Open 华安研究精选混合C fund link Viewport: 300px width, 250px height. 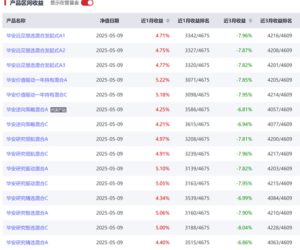point(27,198)
